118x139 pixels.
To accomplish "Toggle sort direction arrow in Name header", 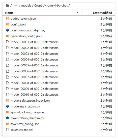I will tap(77, 13).
